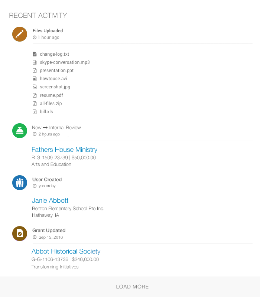260x297 pixels.
Task: Download the resume.pdf file
Action: click(x=51, y=95)
